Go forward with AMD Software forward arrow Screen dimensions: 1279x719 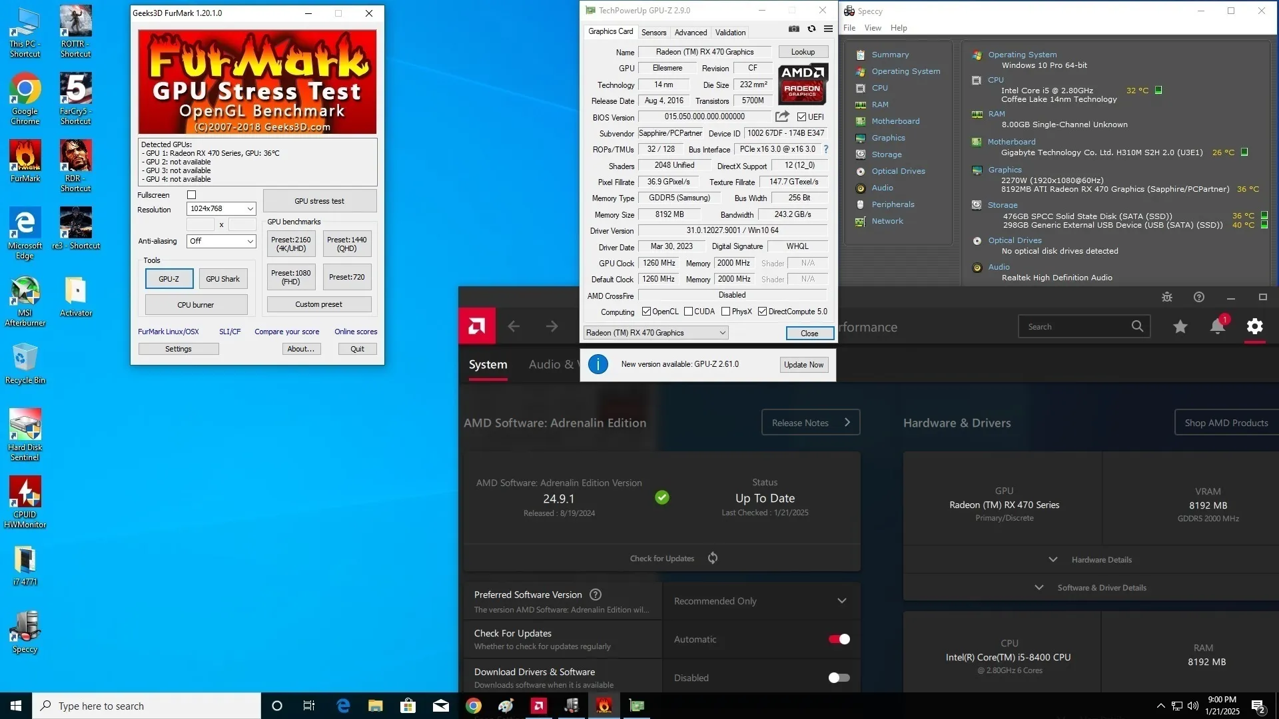[x=552, y=326]
